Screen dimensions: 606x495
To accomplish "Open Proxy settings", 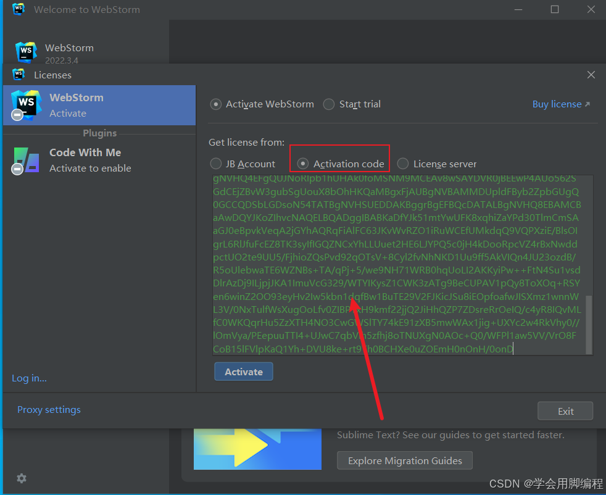I will [49, 410].
